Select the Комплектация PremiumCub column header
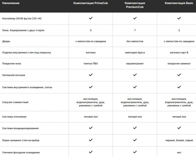The width and height of the screenshot is (196, 157). [135, 5]
